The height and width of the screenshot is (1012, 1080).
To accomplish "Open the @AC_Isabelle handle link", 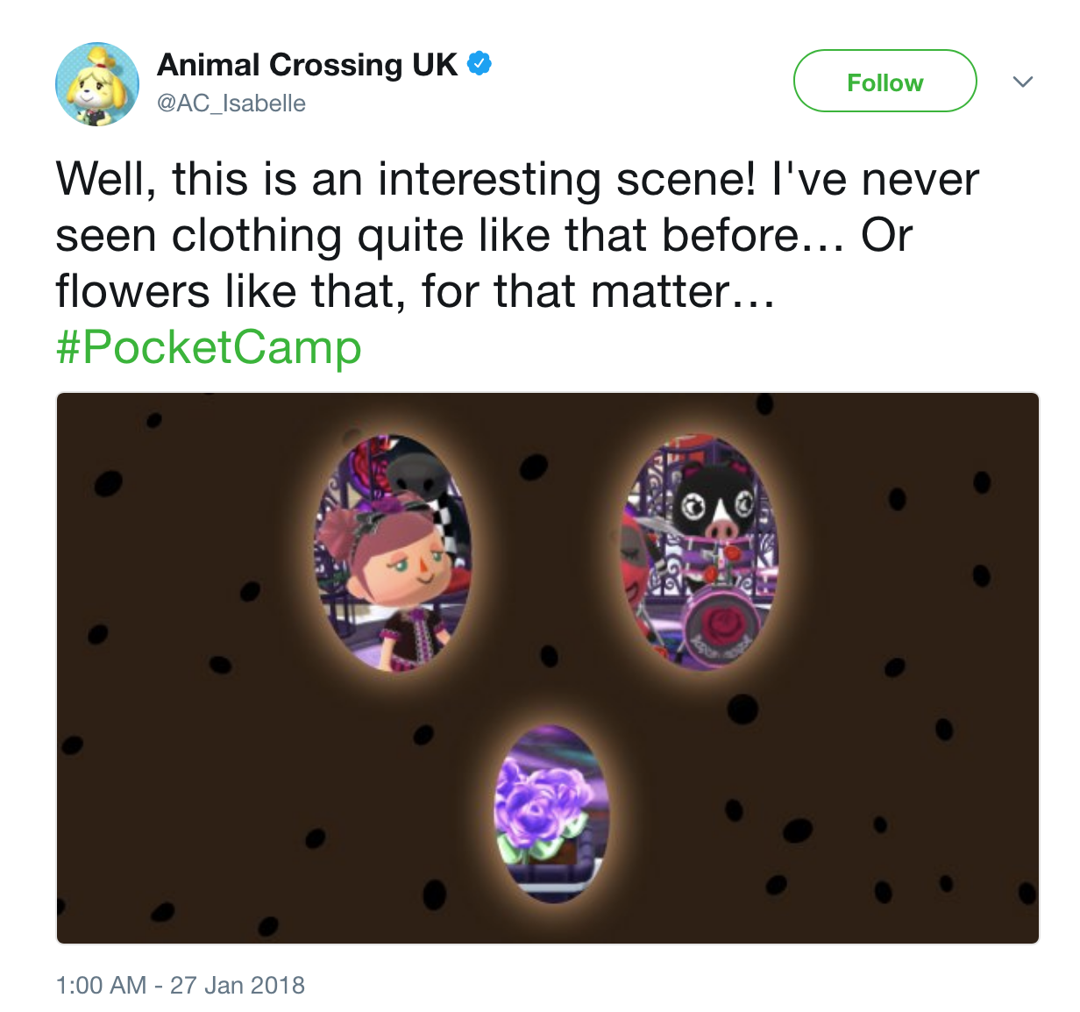I will pyautogui.click(x=231, y=103).
